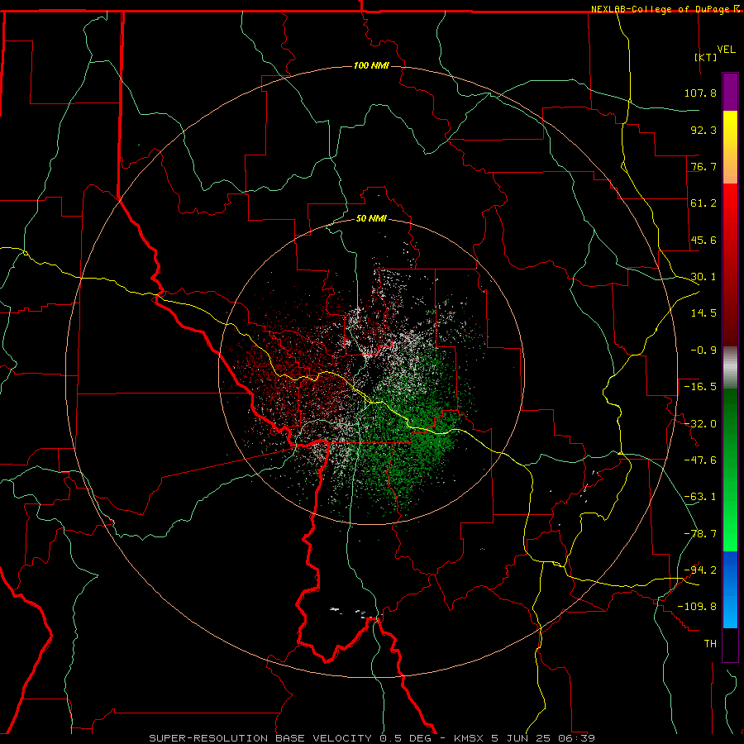This screenshot has height=744, width=744.
Task: Click the KMSX station and timestamp text
Action: tap(524, 738)
